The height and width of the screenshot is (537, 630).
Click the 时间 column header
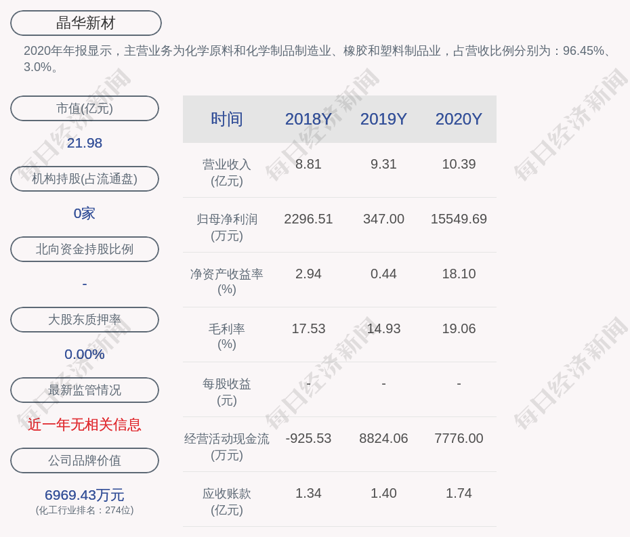click(x=227, y=119)
